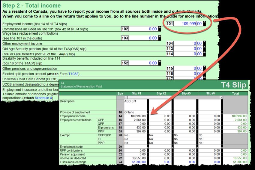This screenshot has height=170, width=255.
Task: Toggle Slip #2 EI exempt No value
Action: click(160, 139)
